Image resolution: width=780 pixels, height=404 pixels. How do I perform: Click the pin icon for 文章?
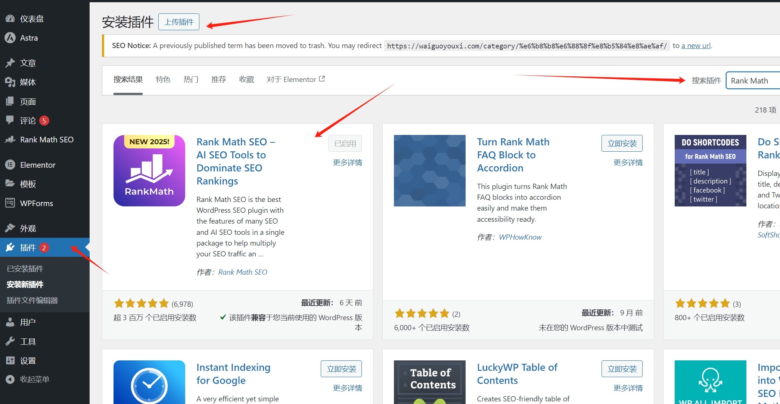(10, 63)
